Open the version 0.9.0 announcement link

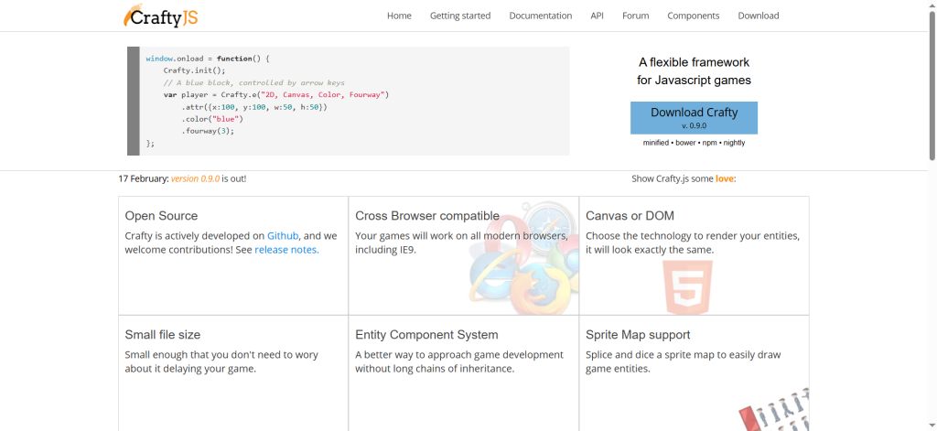coord(196,178)
